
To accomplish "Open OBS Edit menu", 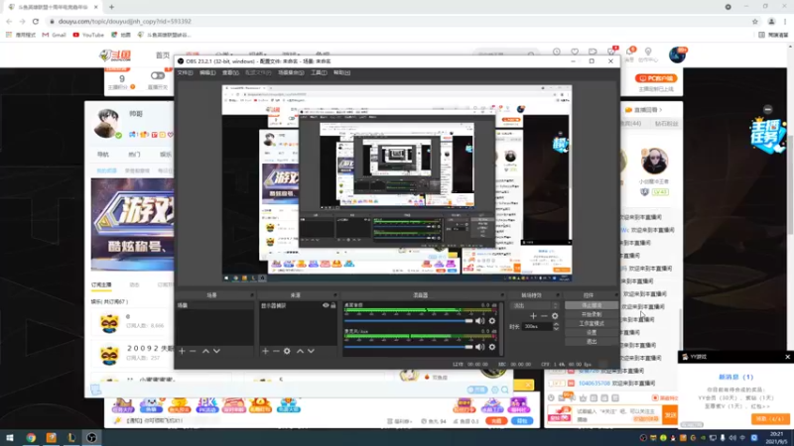I will (207, 72).
